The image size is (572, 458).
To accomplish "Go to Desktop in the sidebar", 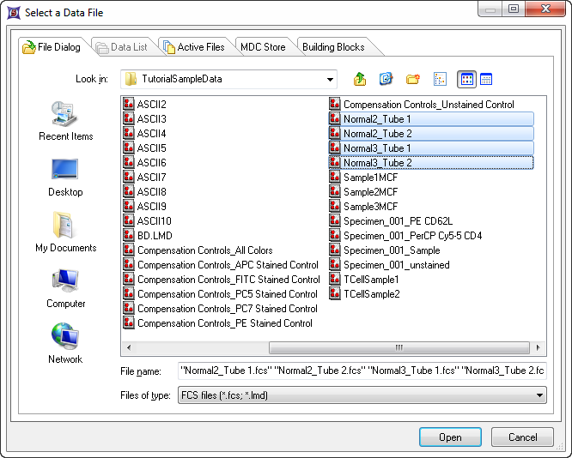I will 66,178.
